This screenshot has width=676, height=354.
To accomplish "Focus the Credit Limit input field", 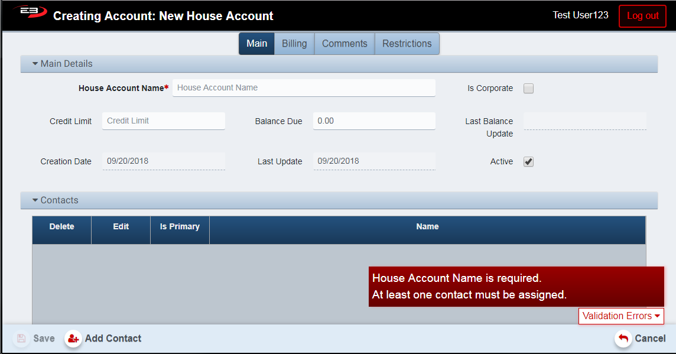I will point(163,121).
